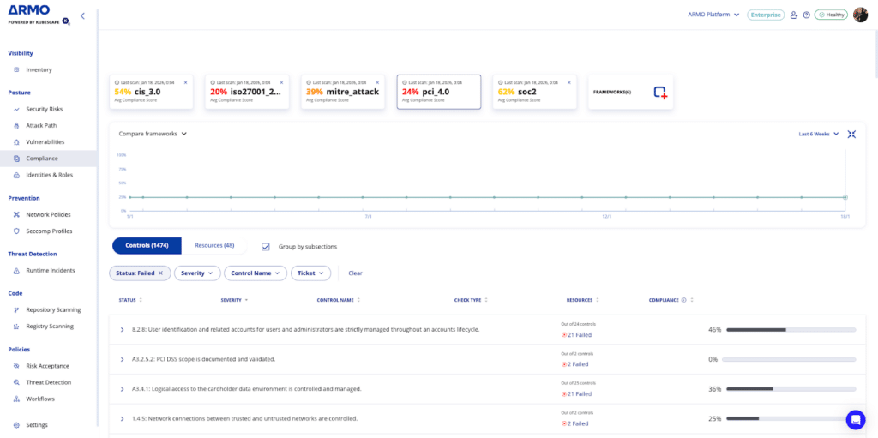Remove the Status: Failed filter
Viewport: 878px width, 438px height.
[160, 273]
